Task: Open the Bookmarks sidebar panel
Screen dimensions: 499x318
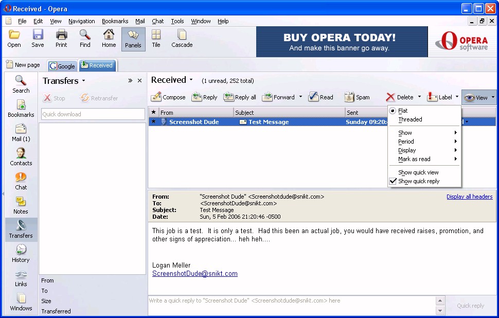Action: pyautogui.click(x=21, y=105)
